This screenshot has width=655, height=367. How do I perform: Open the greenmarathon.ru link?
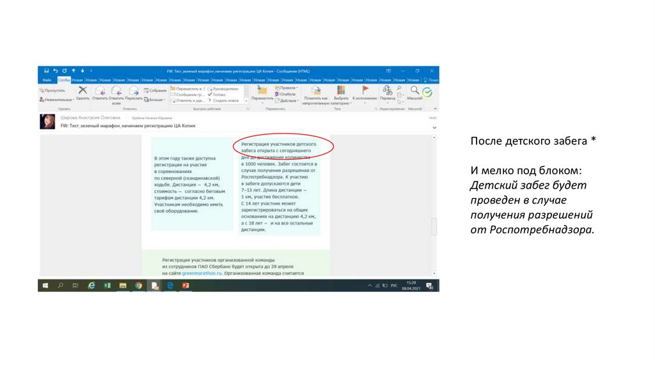(x=201, y=273)
